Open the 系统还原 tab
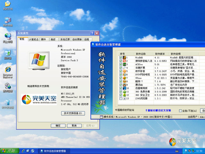 [x=65, y=39]
